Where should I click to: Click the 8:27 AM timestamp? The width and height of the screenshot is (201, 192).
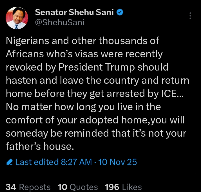click(x=76, y=162)
